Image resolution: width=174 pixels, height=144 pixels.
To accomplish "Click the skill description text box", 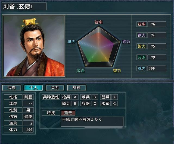I will pyautogui.click(x=92, y=121).
